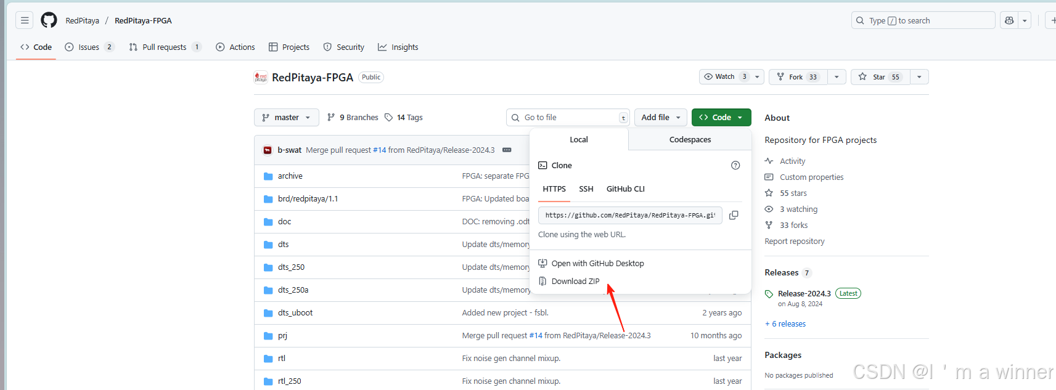Focus the Type / to search field

(923, 20)
